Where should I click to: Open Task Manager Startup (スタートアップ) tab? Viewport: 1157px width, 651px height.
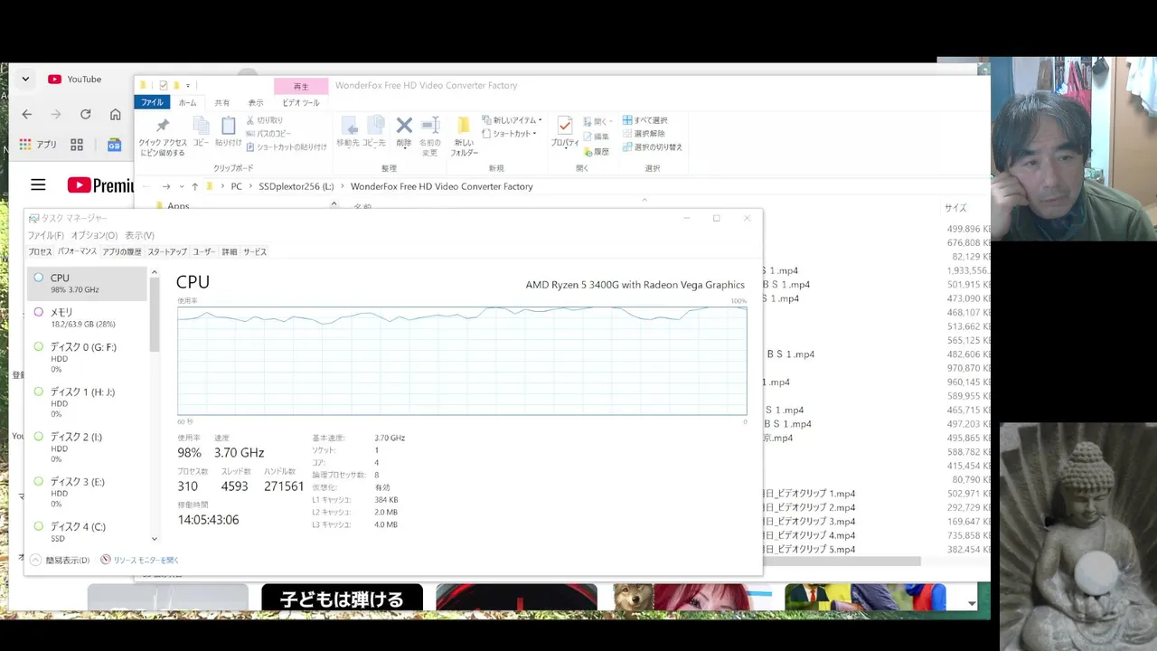[x=167, y=252]
